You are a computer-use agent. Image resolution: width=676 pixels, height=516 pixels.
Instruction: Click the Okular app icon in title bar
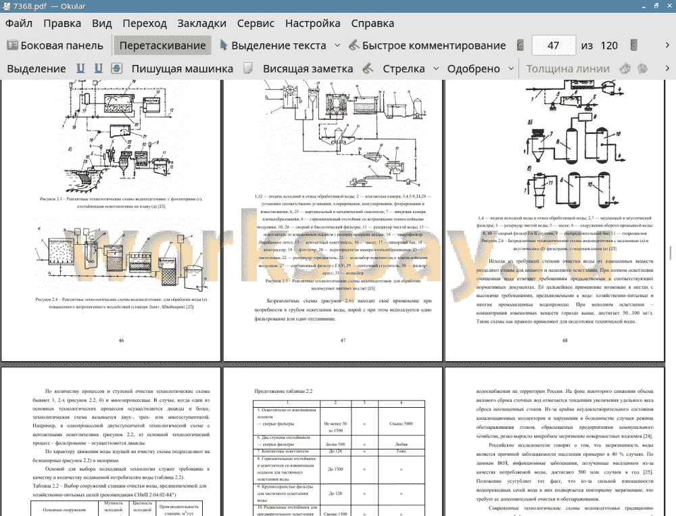tap(6, 6)
